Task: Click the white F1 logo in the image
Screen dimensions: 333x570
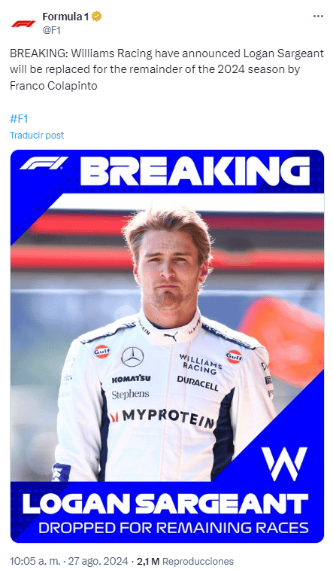Action: point(44,163)
